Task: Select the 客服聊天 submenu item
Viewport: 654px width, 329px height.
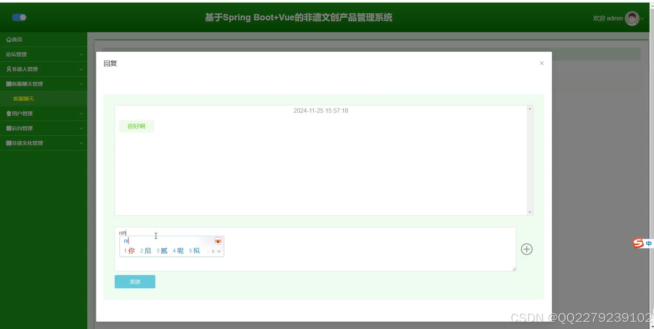Action: (44, 99)
